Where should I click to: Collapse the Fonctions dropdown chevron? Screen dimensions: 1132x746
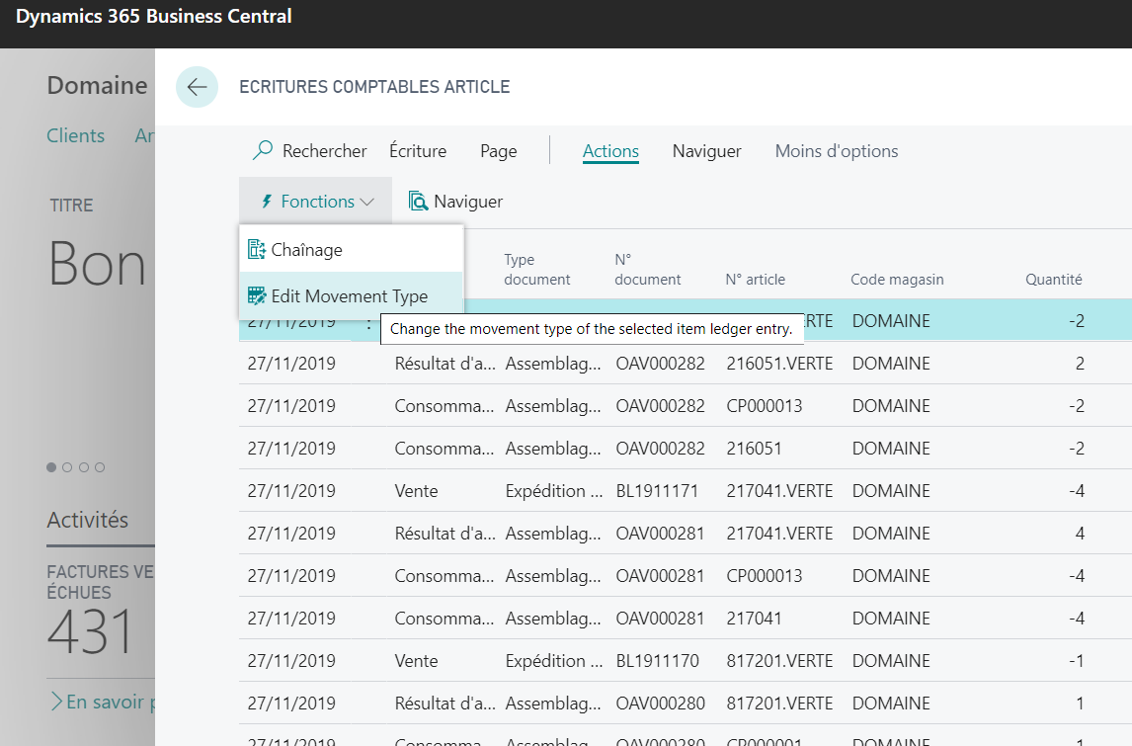366,203
